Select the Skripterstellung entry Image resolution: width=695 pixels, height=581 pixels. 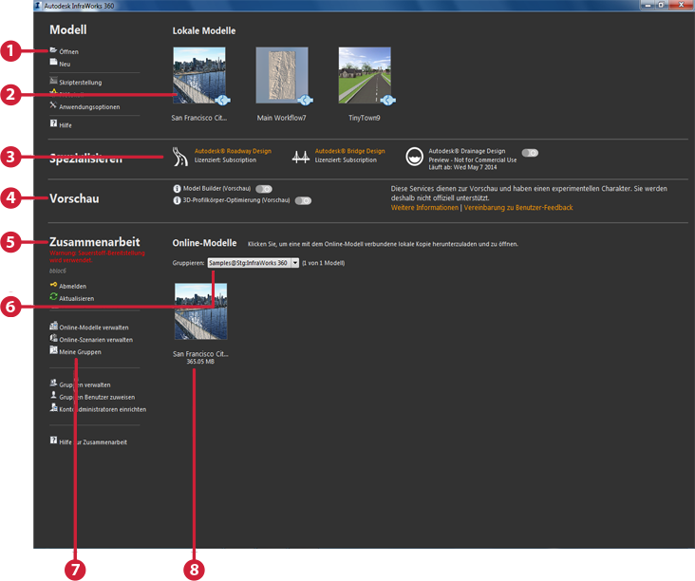pos(80,83)
